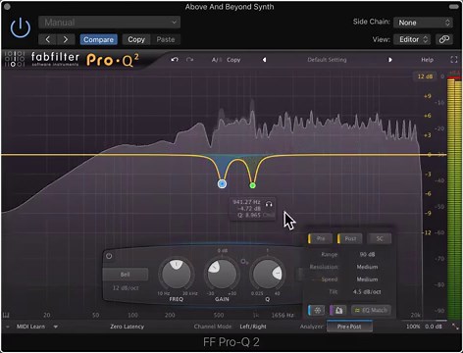Screen dimensions: 463x353
Task: Click the FabFilter A/B Copy button
Action: (233, 60)
